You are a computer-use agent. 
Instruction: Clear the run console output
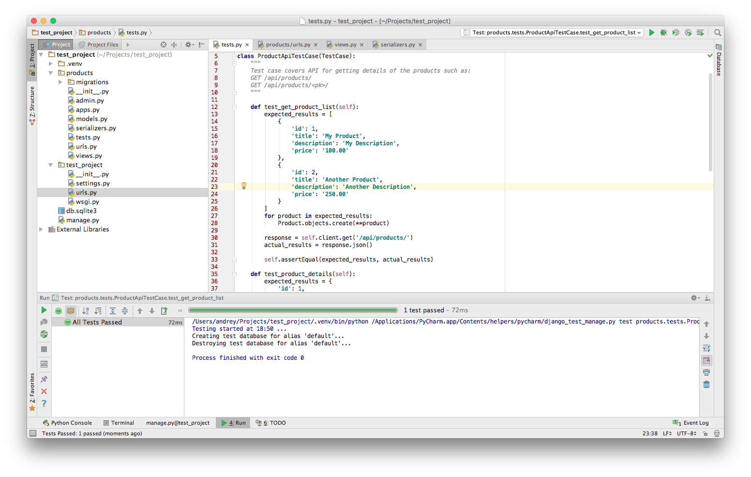point(706,384)
